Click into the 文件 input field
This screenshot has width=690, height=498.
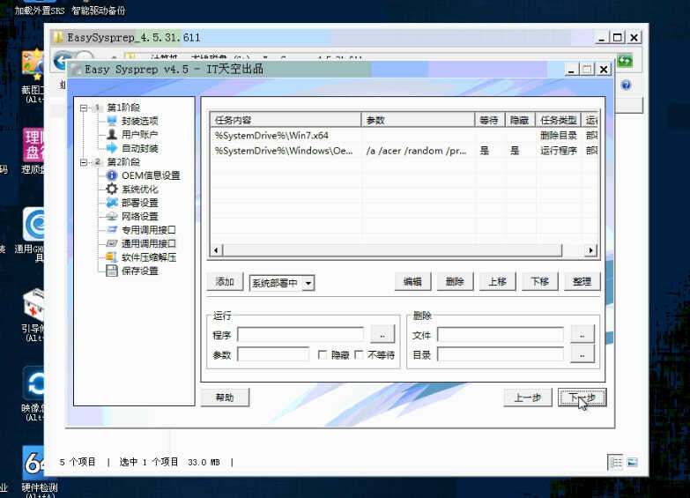[501, 334]
